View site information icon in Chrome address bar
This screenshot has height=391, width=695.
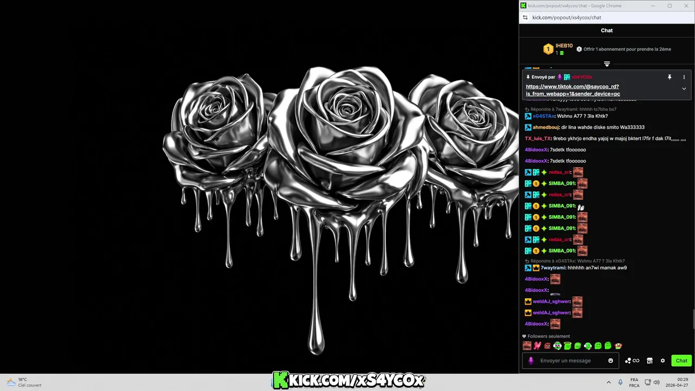(x=525, y=17)
